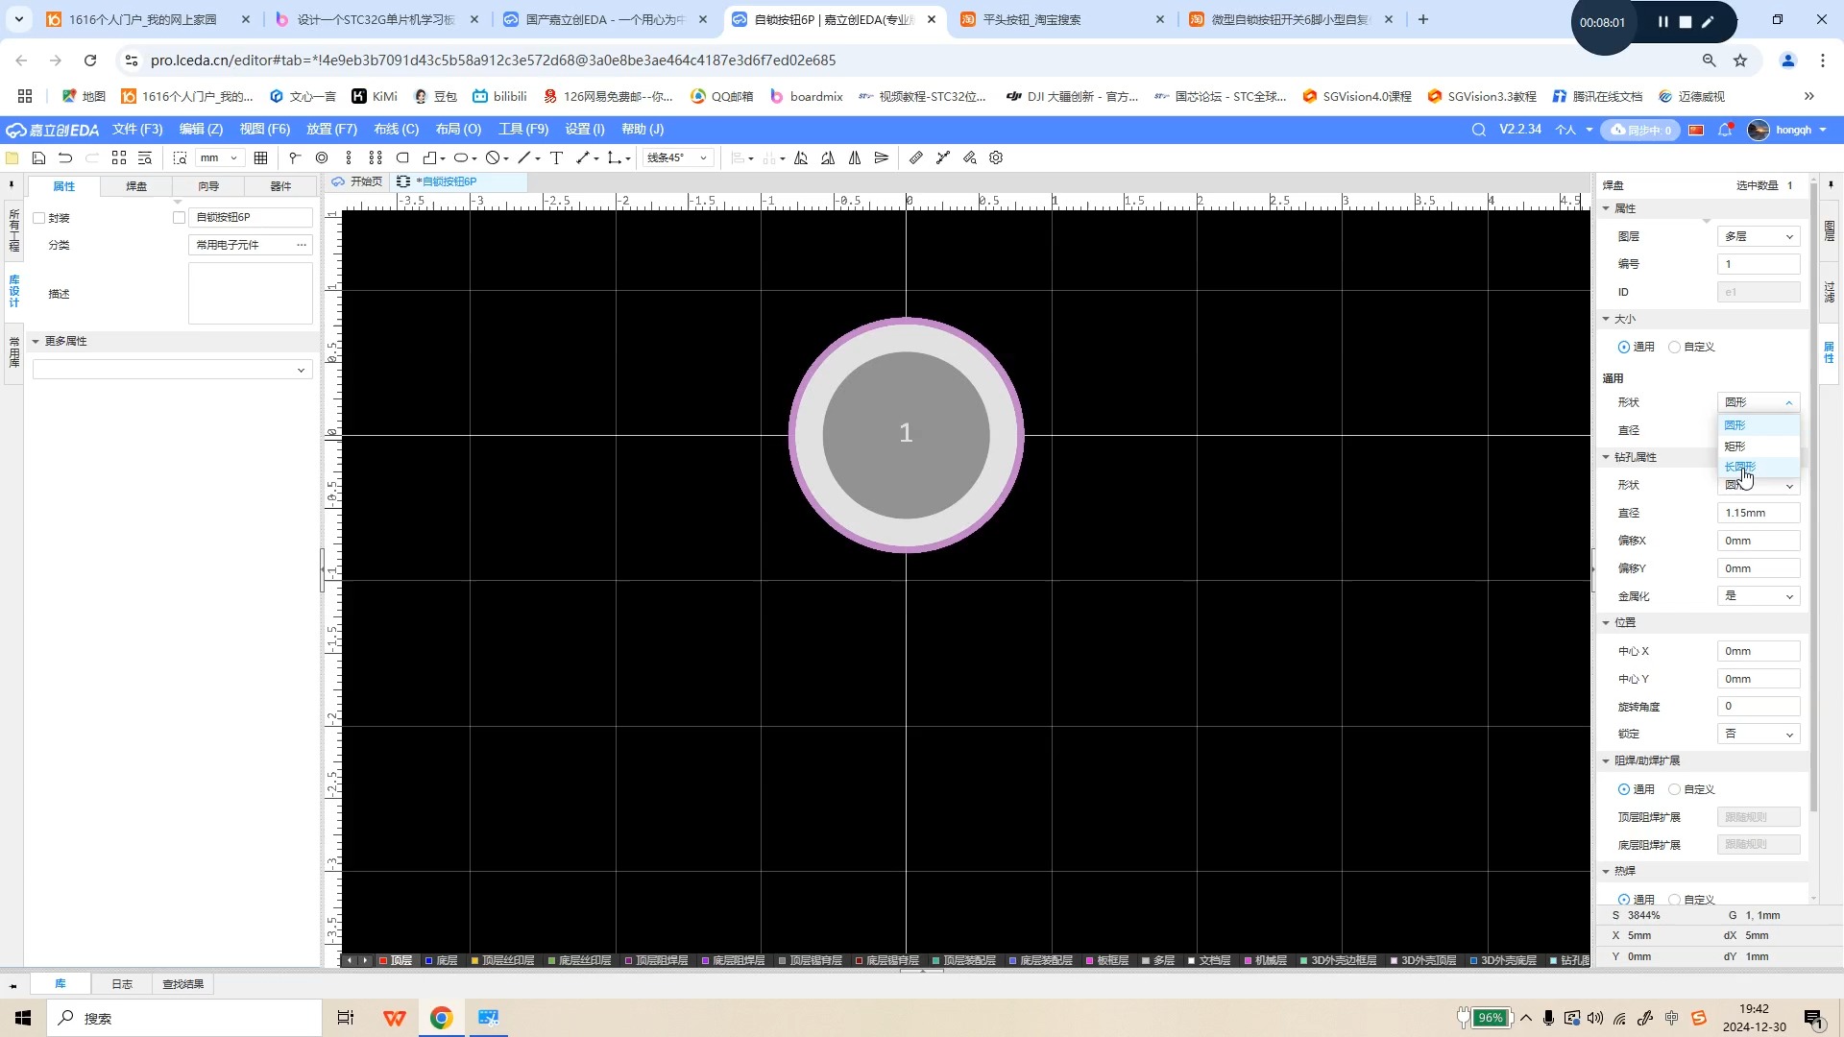This screenshot has width=1844, height=1037.
Task: Select 自定义 radio under 大小
Action: click(x=1674, y=347)
